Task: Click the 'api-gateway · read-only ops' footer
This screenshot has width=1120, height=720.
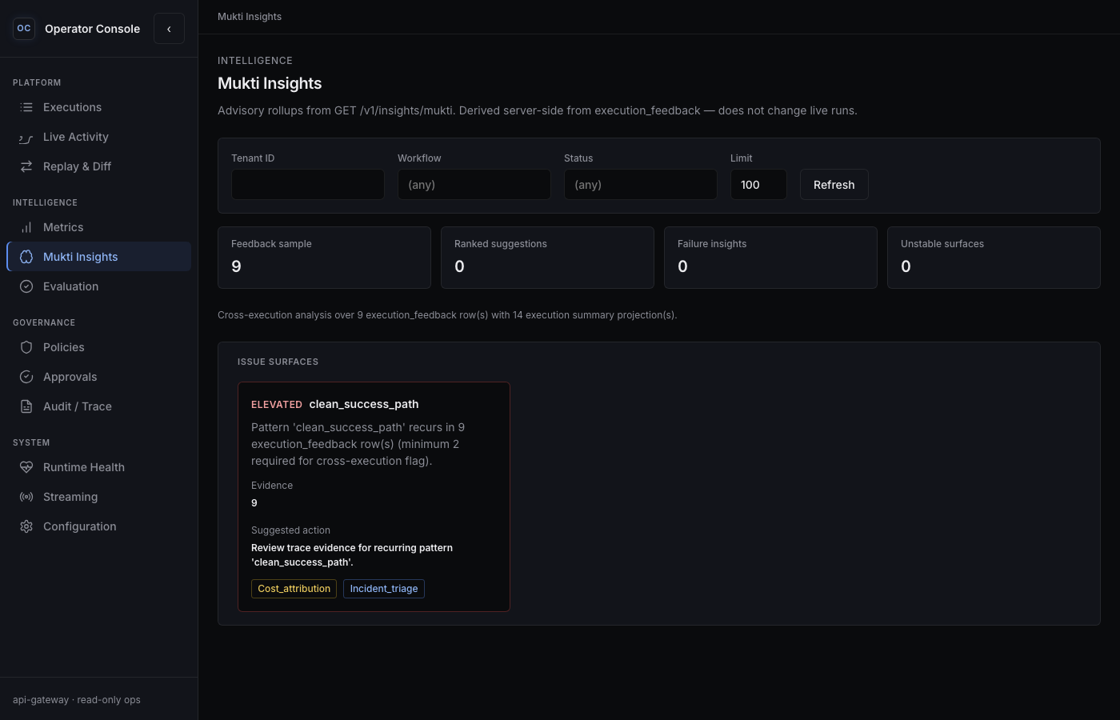Action: [x=77, y=700]
